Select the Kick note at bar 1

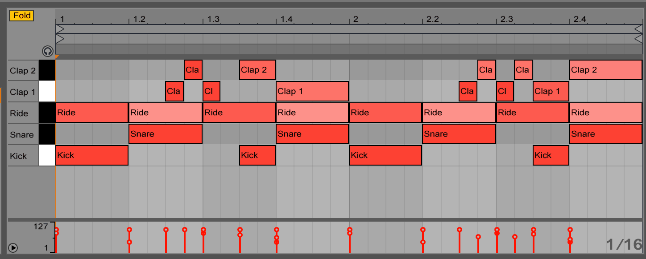tap(92, 155)
